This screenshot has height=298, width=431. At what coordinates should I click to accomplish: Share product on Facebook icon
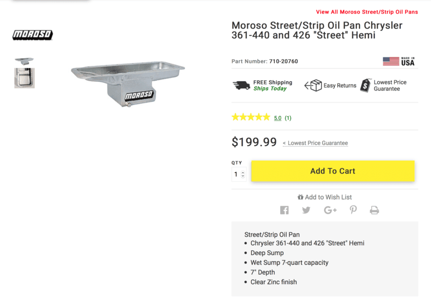click(x=284, y=210)
